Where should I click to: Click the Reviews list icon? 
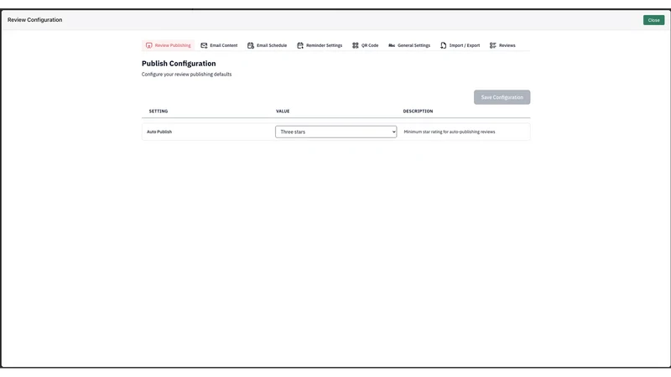point(492,45)
